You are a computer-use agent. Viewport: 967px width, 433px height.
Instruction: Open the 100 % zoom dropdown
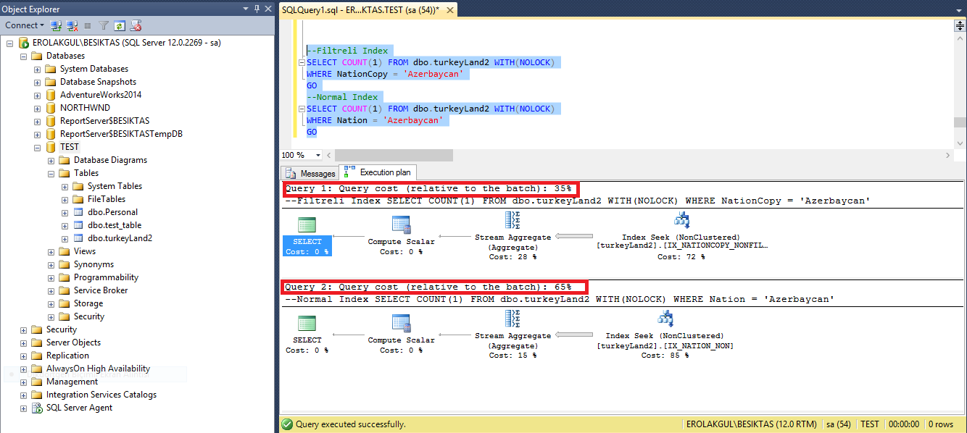click(x=318, y=156)
